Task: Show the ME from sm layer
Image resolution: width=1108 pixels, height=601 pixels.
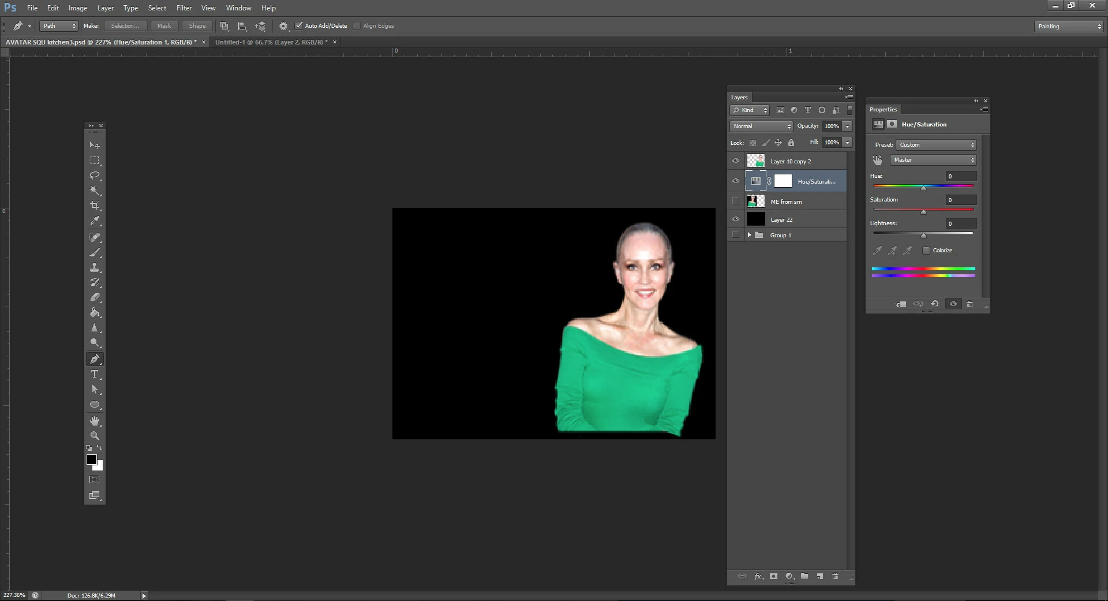Action: coord(736,201)
